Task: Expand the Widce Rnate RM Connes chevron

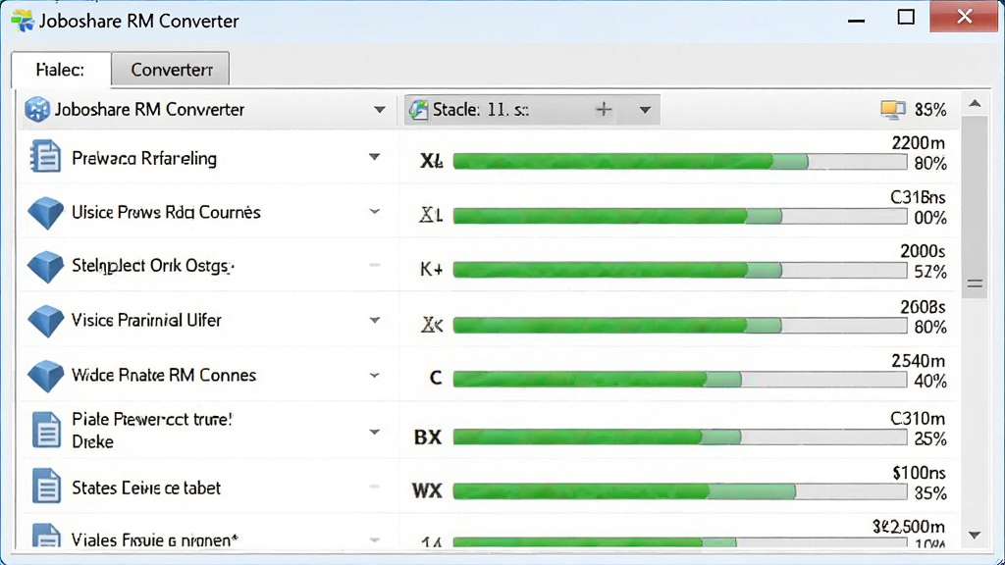Action: [x=375, y=376]
